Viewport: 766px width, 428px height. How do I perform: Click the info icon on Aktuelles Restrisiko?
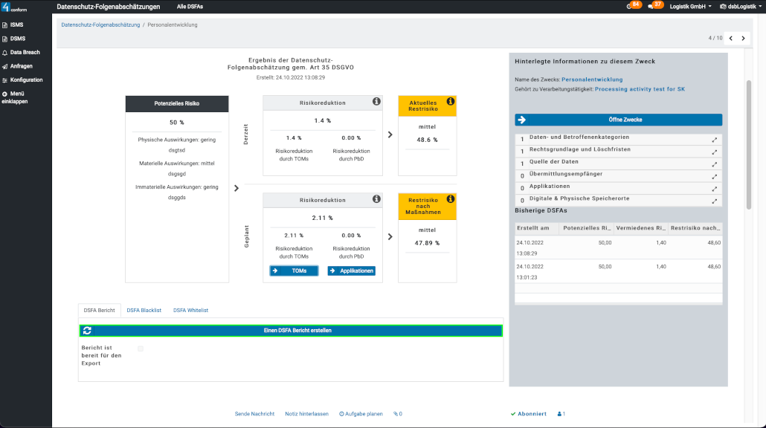tap(450, 101)
